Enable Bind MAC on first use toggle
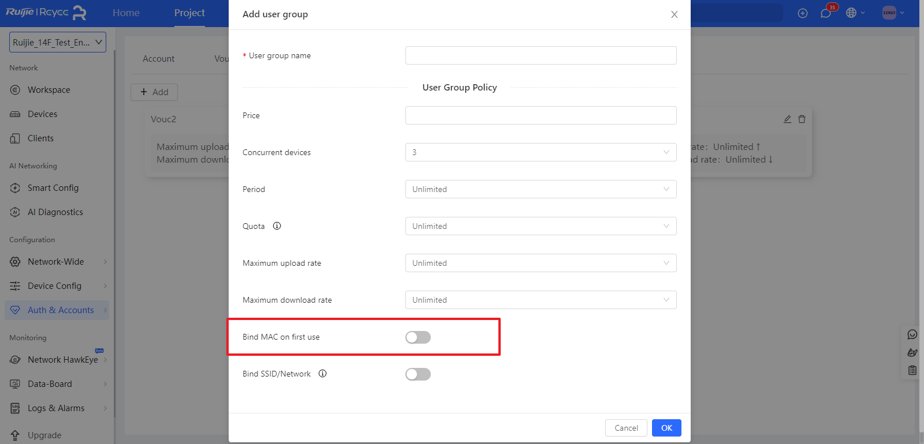This screenshot has width=924, height=444. 418,337
